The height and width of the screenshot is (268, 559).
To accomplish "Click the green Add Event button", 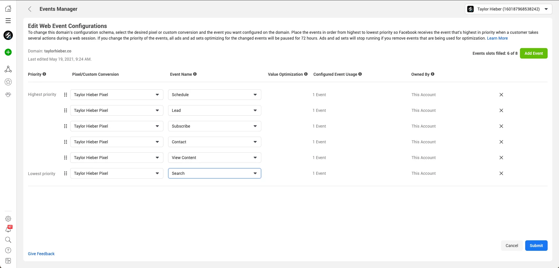I will click(533, 53).
